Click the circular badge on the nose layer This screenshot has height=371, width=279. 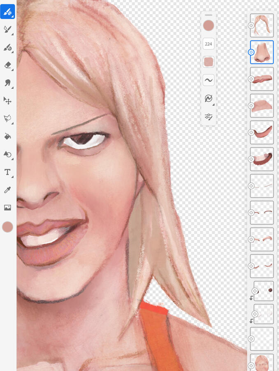click(251, 52)
